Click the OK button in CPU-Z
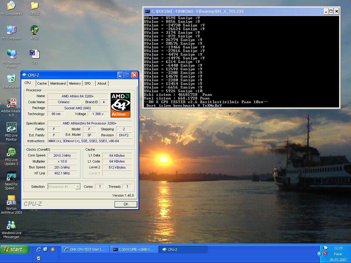351x263 pixels. (126, 204)
